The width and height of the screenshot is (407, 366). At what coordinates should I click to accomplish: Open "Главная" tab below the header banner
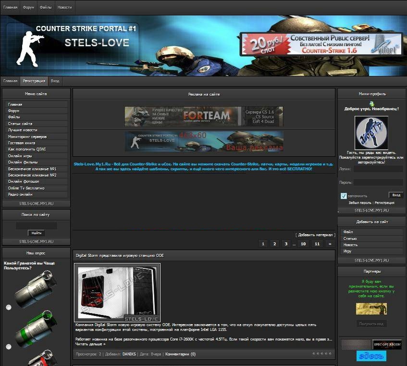11,81
